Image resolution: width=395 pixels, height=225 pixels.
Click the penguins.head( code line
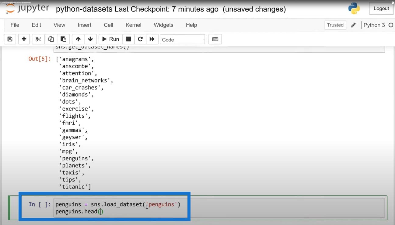point(79,211)
